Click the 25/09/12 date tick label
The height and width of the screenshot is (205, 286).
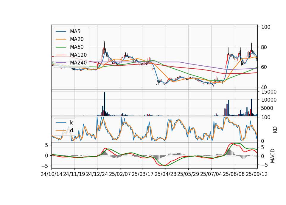click(257, 174)
